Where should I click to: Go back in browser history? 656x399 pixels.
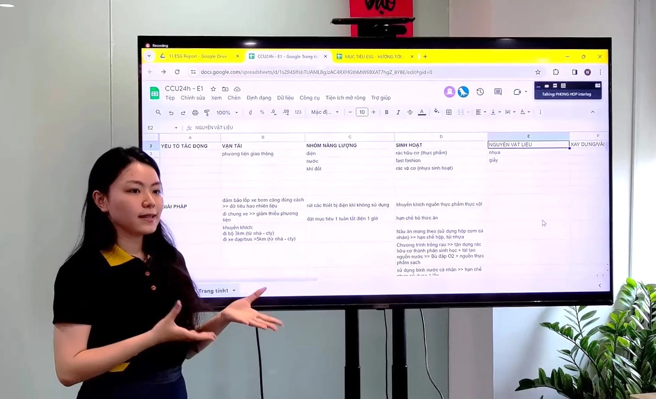(150, 72)
